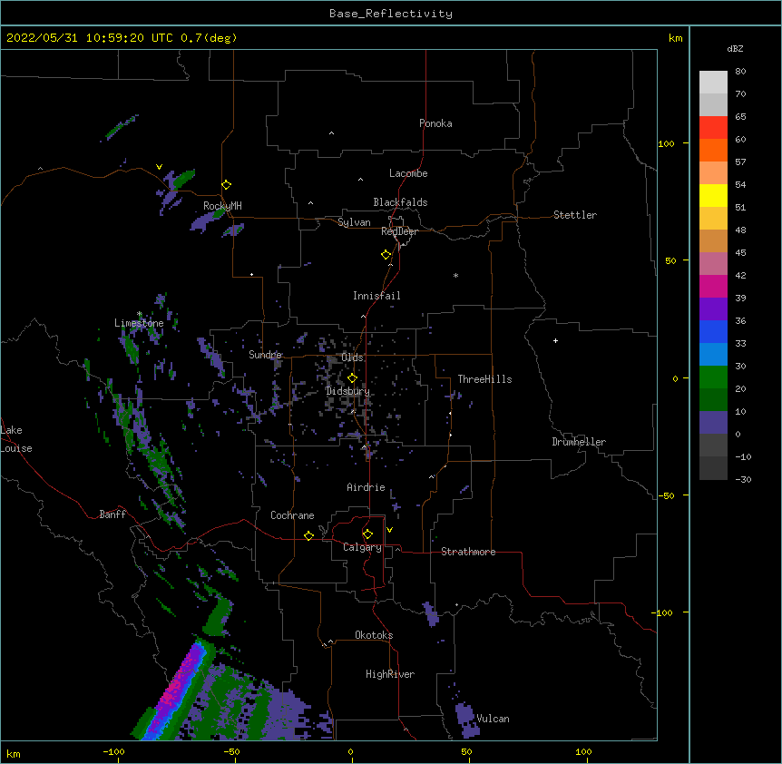The height and width of the screenshot is (764, 782).
Task: Select the red 60-65 dBZ legend swatch
Action: (x=713, y=128)
